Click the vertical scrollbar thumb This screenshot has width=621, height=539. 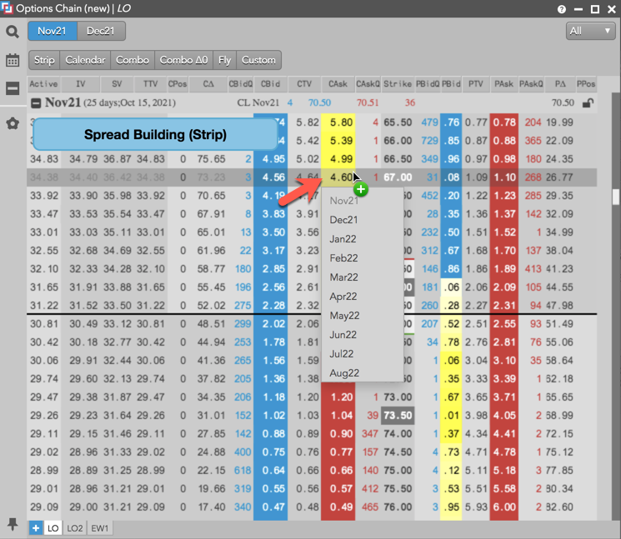616,197
